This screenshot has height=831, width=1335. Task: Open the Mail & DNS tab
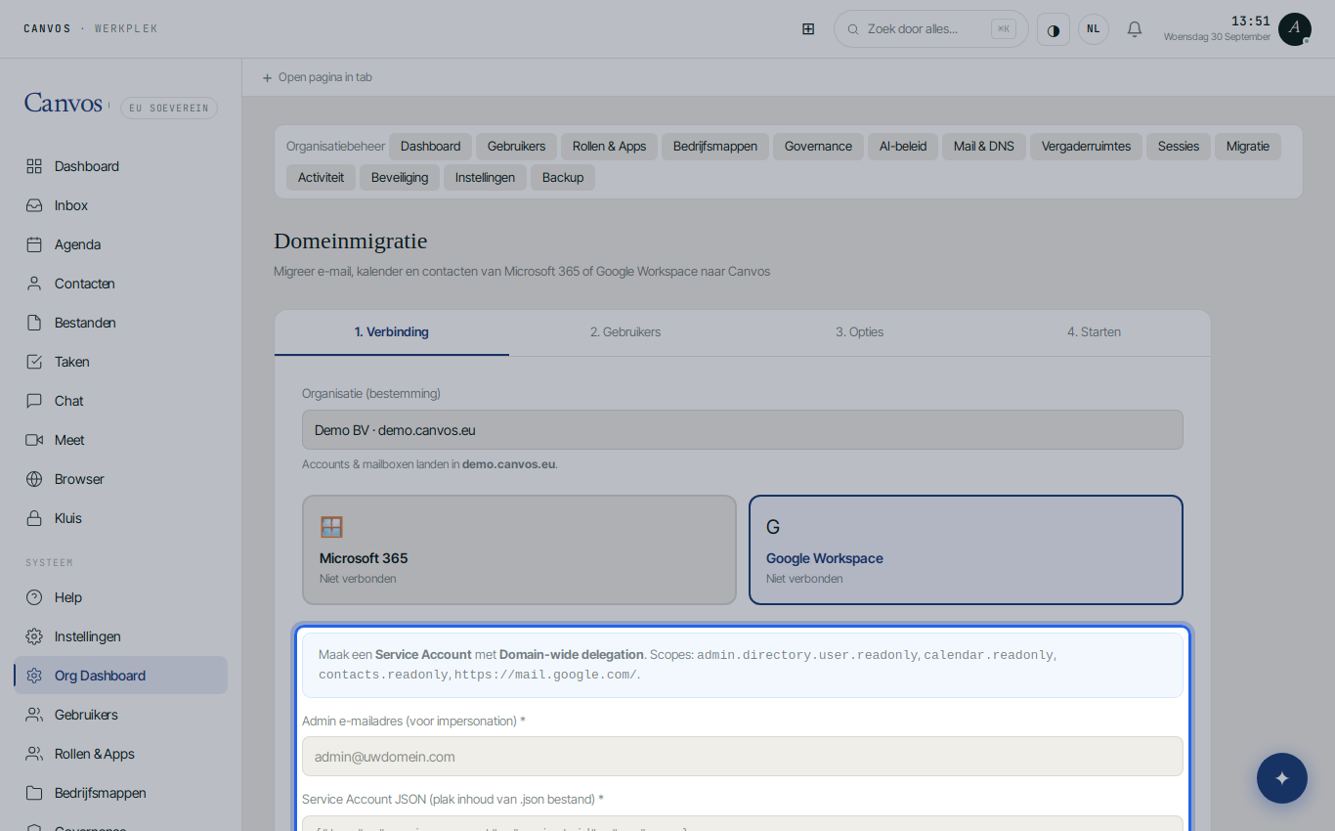click(984, 147)
